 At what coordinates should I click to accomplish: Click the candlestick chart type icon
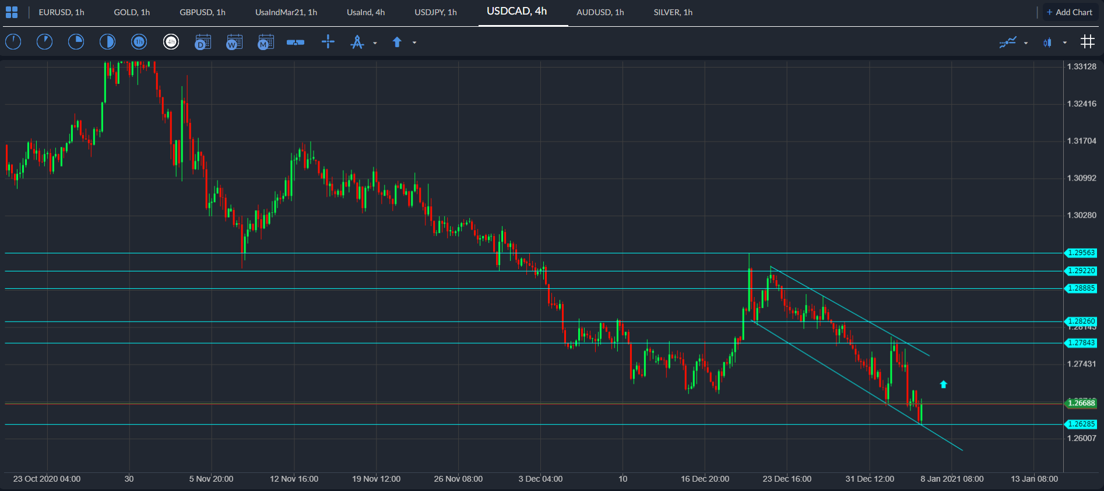[x=1047, y=42]
